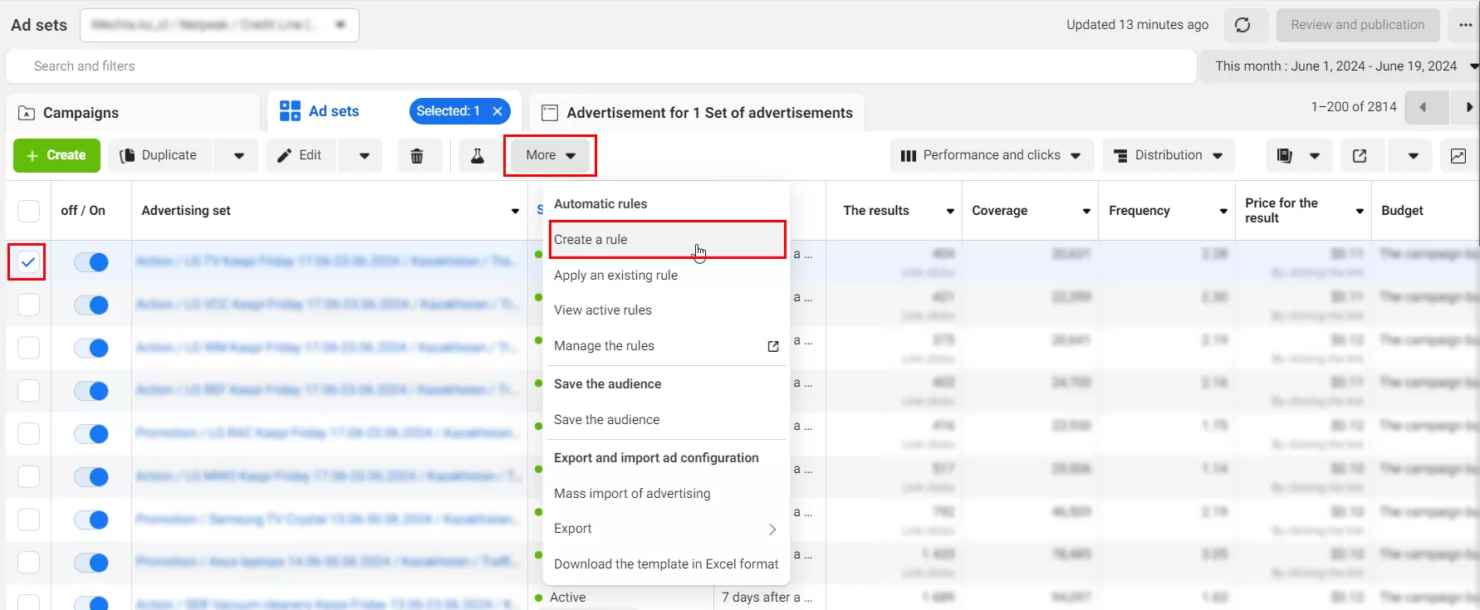Uncheck the first ad set row checkbox
Viewport: 1480px width, 610px height.
click(x=28, y=262)
